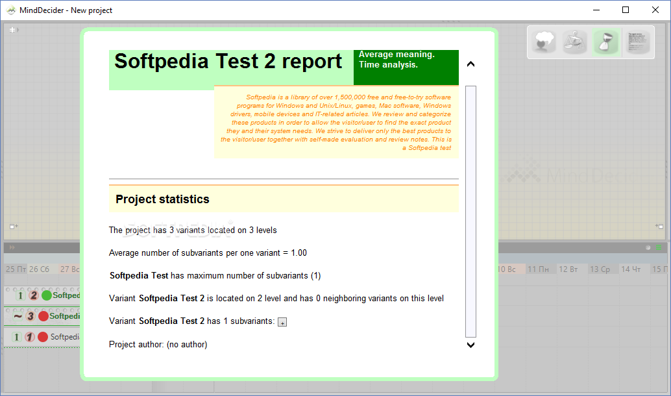Click the green 1 badge in the first timeline row
The image size is (671, 396).
[x=20, y=295]
